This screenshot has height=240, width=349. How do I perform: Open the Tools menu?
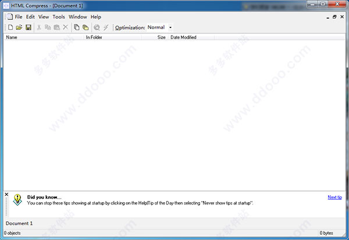(x=59, y=17)
